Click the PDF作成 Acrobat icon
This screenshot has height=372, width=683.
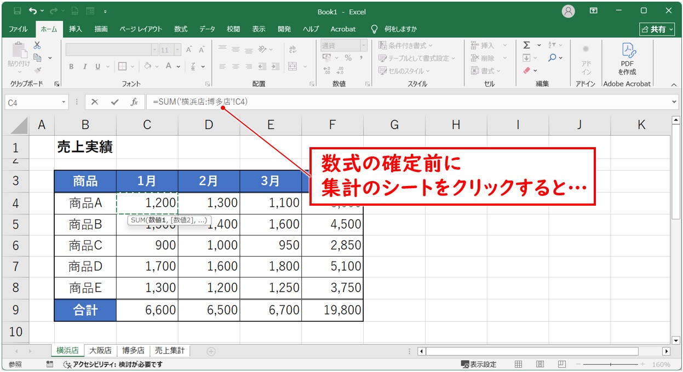point(627,59)
